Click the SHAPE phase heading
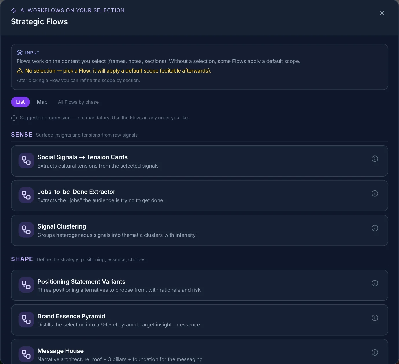This screenshot has height=364, width=399. pos(22,259)
